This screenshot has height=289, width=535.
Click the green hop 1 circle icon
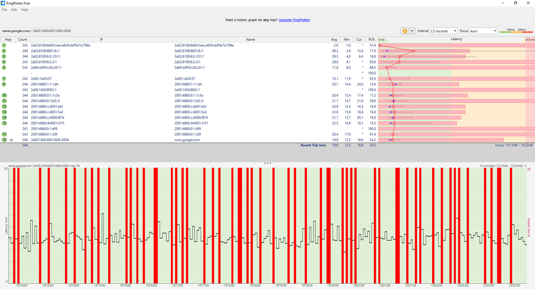(x=4, y=45)
